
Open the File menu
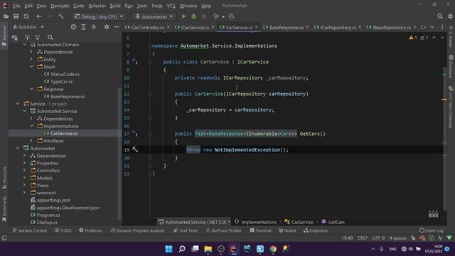(16, 6)
